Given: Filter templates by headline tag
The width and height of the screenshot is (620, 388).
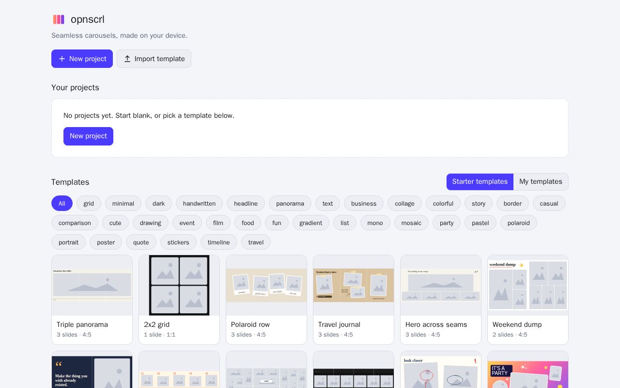Looking at the screenshot, I should point(246,203).
